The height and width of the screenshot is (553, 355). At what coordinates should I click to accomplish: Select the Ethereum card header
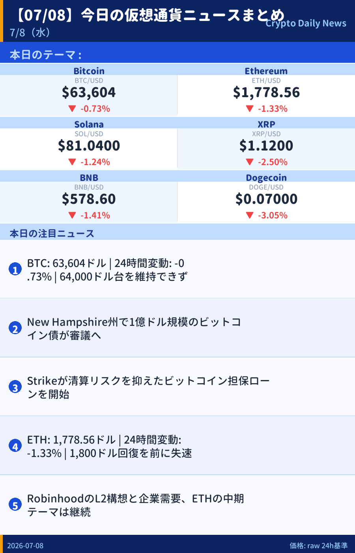266,70
